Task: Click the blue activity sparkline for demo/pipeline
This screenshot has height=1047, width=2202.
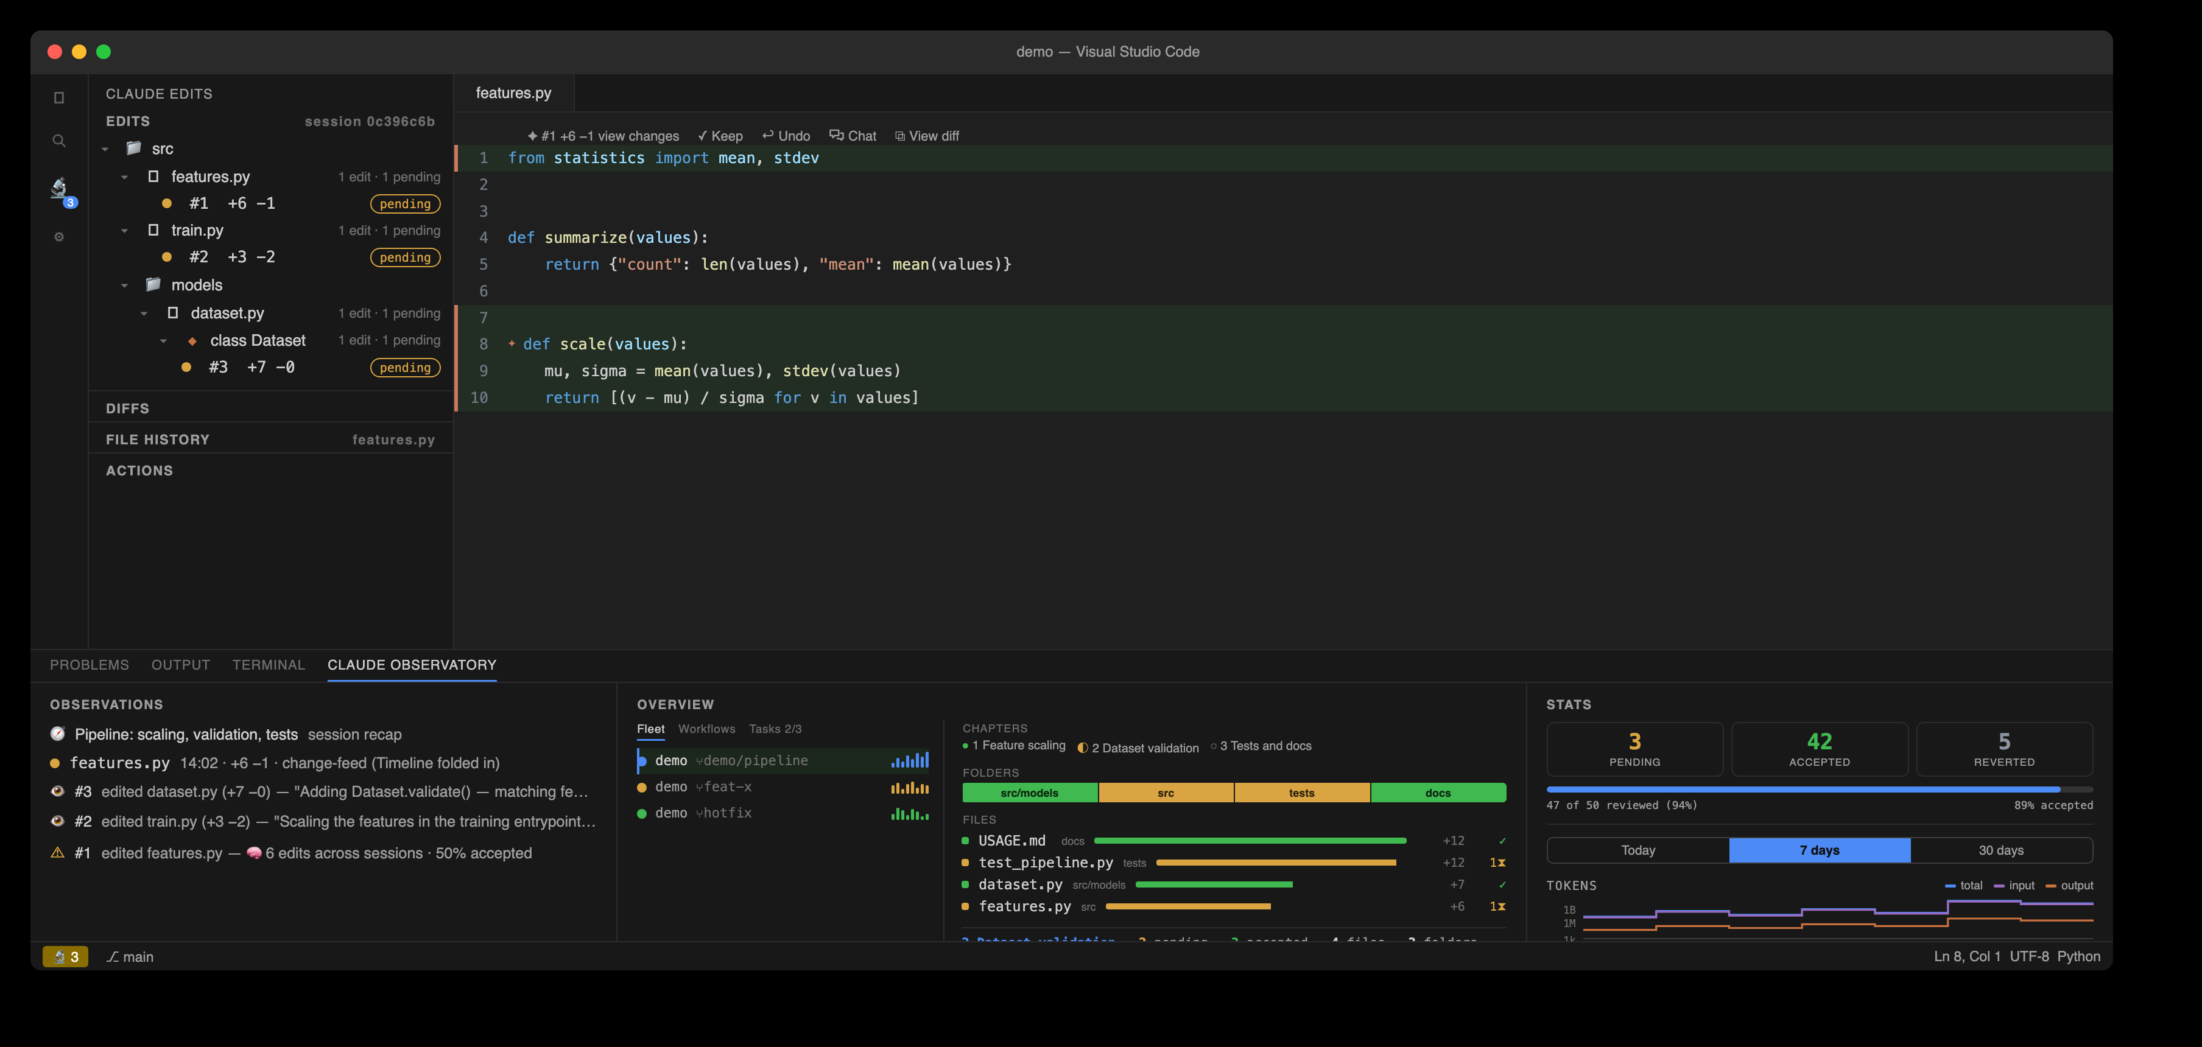Action: [910, 760]
